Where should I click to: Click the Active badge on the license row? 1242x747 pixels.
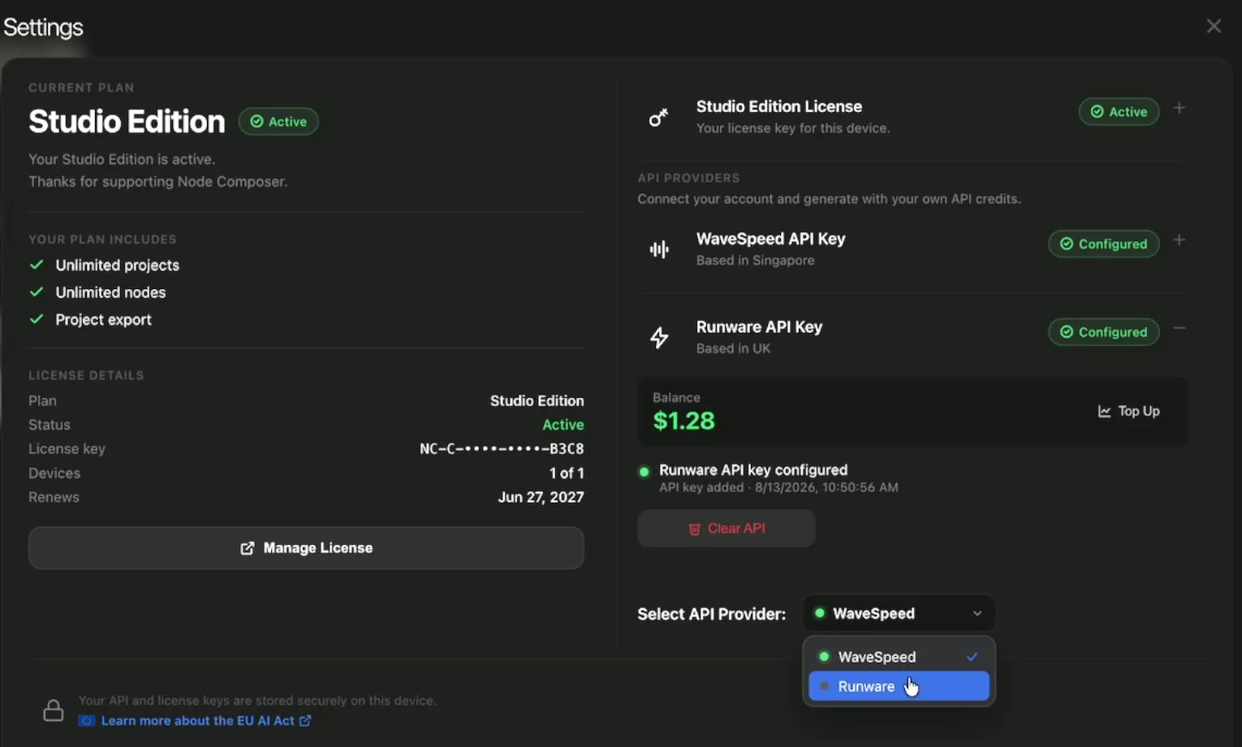pos(1119,112)
